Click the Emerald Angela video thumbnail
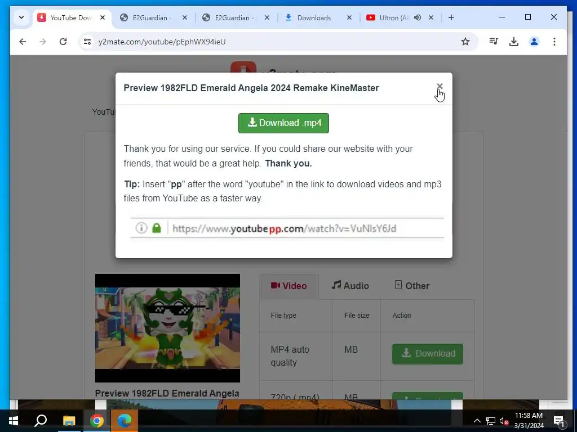 pyautogui.click(x=167, y=328)
